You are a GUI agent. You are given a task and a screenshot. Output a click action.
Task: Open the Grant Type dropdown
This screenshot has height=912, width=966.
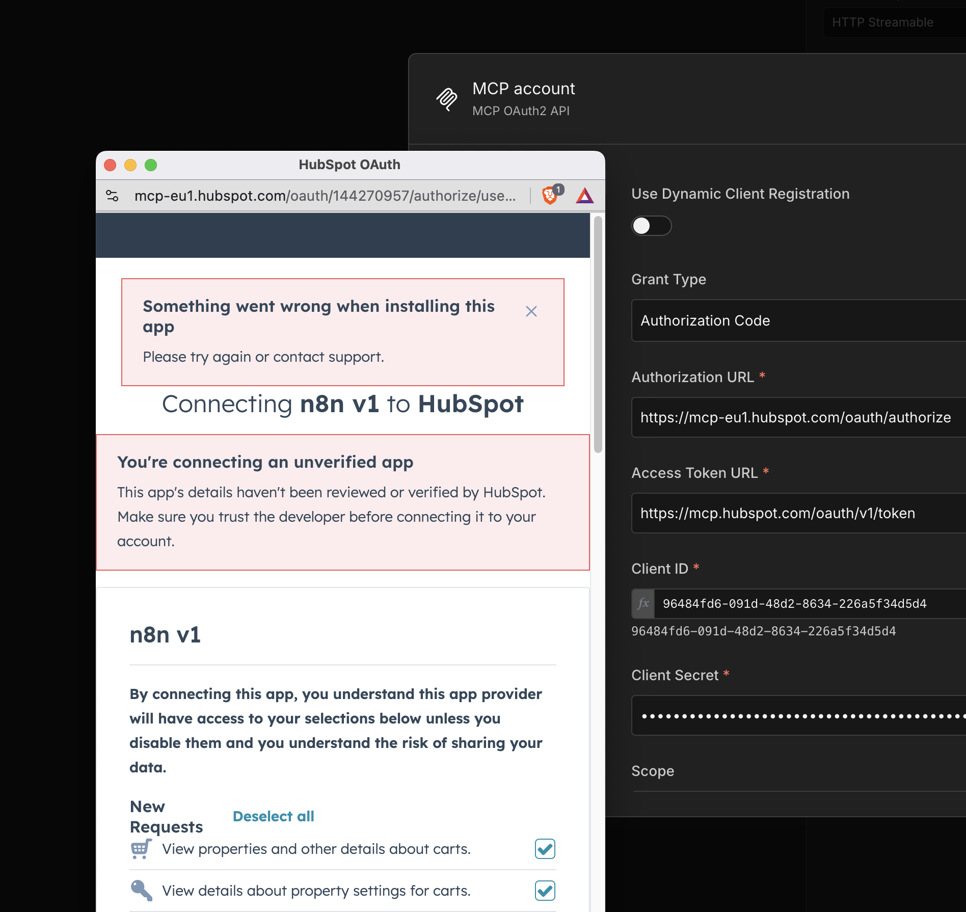point(799,320)
